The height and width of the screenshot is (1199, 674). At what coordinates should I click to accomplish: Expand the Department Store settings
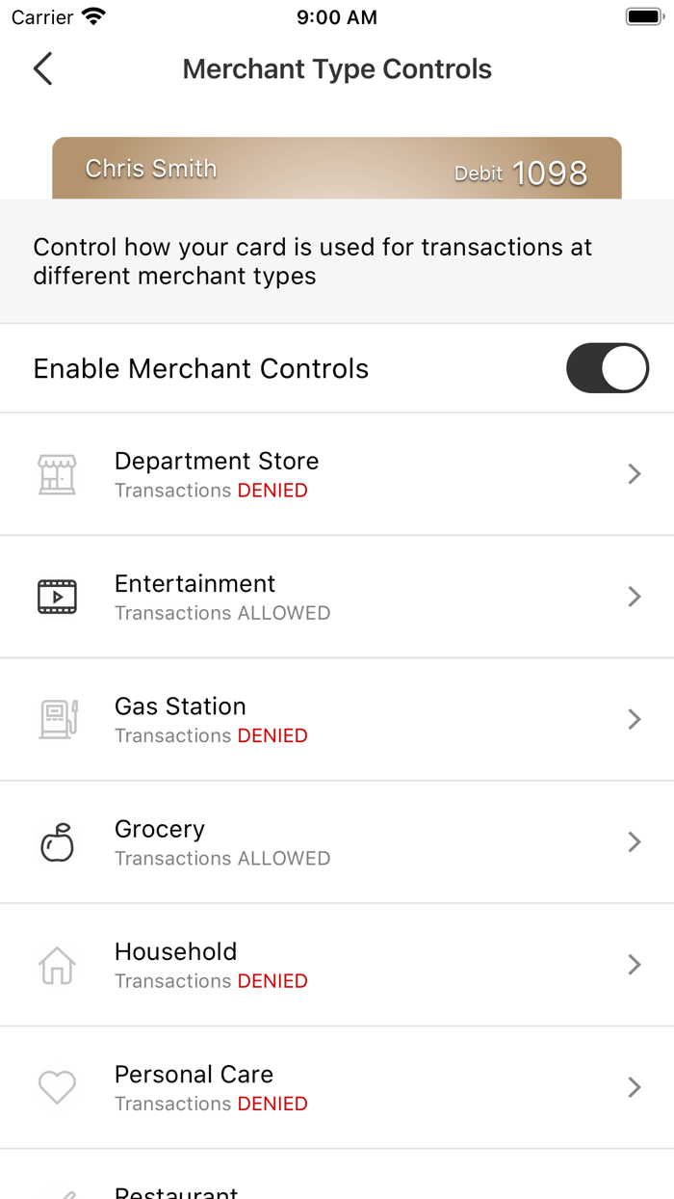click(634, 473)
